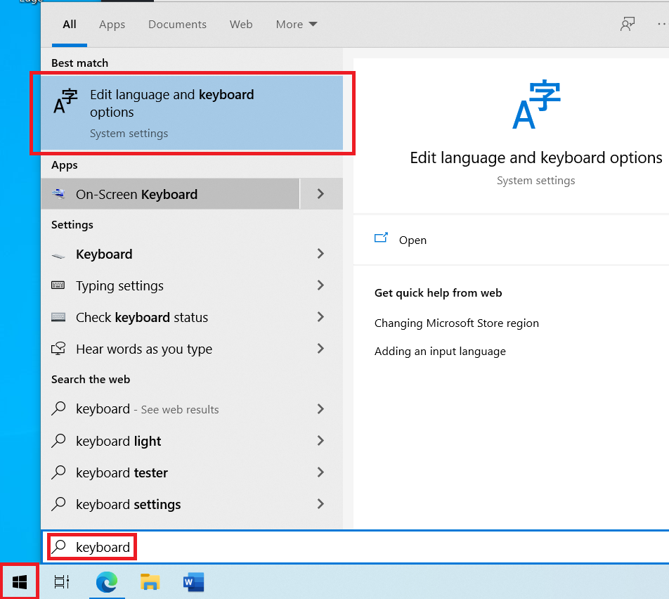Select the Web search tab
Screen dimensions: 669x599
point(241,24)
